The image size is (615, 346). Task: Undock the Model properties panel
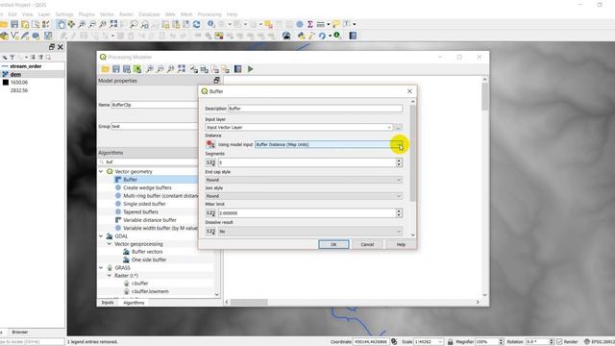coord(216,81)
